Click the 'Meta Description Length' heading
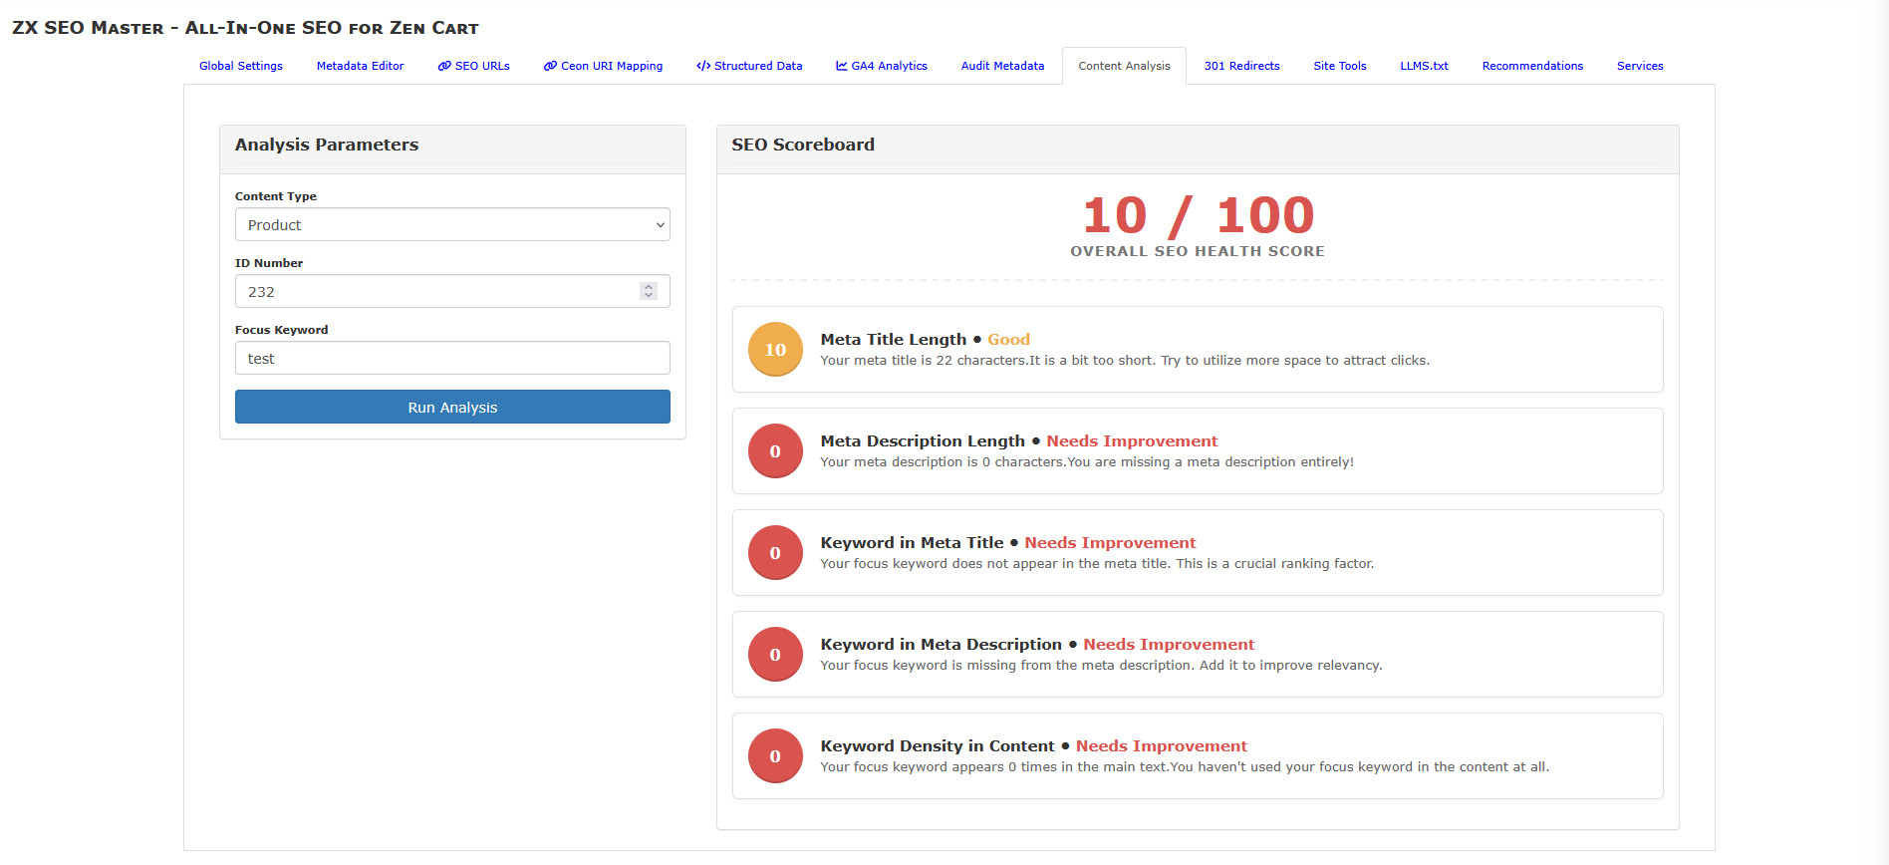The height and width of the screenshot is (865, 1889). point(922,441)
